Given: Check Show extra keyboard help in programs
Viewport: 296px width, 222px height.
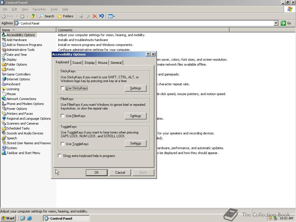Looking at the screenshot, I should point(60,156).
